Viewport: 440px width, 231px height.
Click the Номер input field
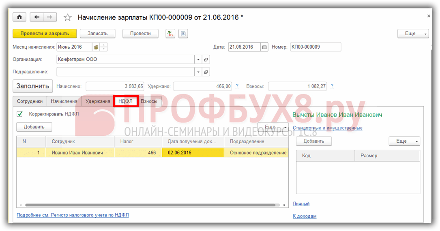(x=316, y=47)
